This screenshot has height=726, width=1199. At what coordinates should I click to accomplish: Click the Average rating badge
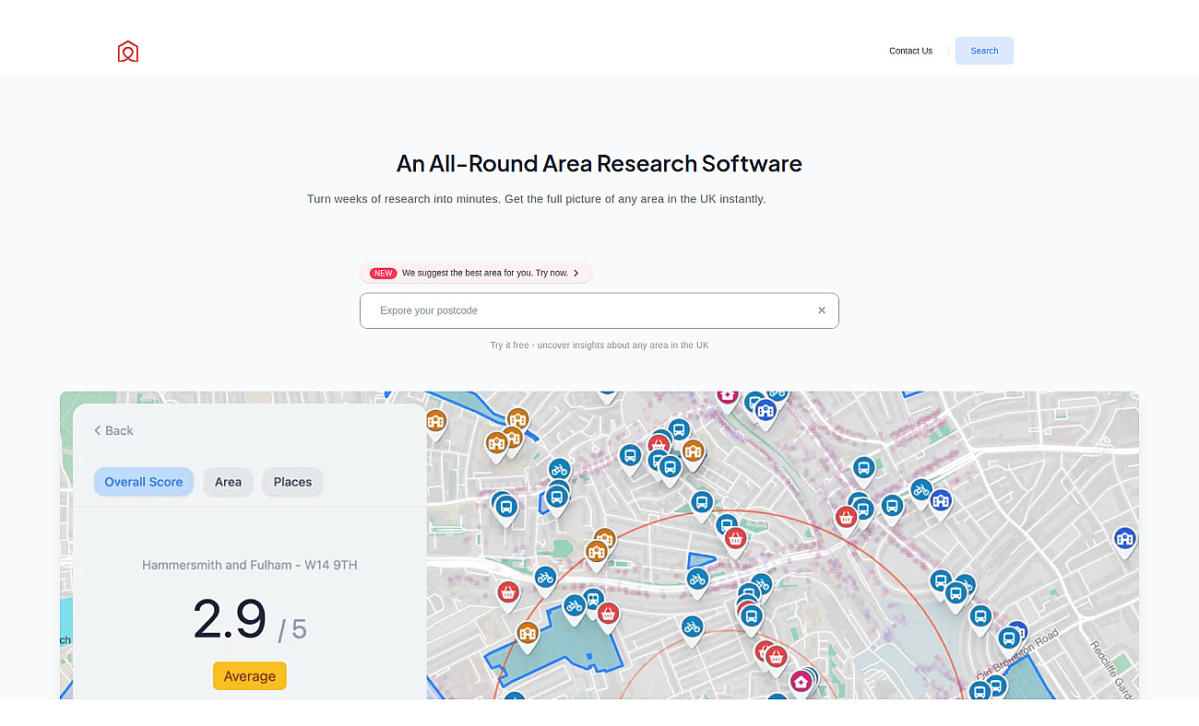(250, 676)
